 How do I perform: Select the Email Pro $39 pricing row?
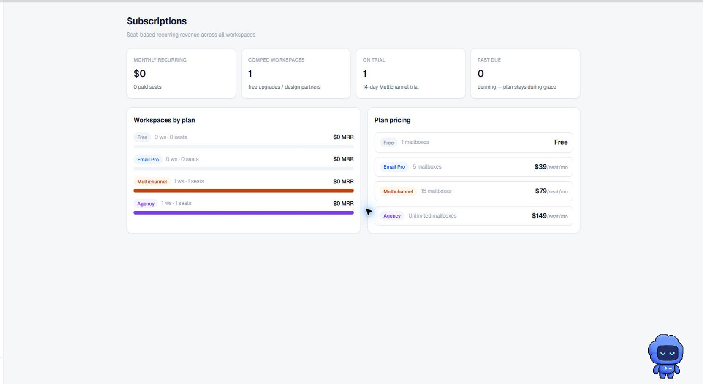(474, 167)
